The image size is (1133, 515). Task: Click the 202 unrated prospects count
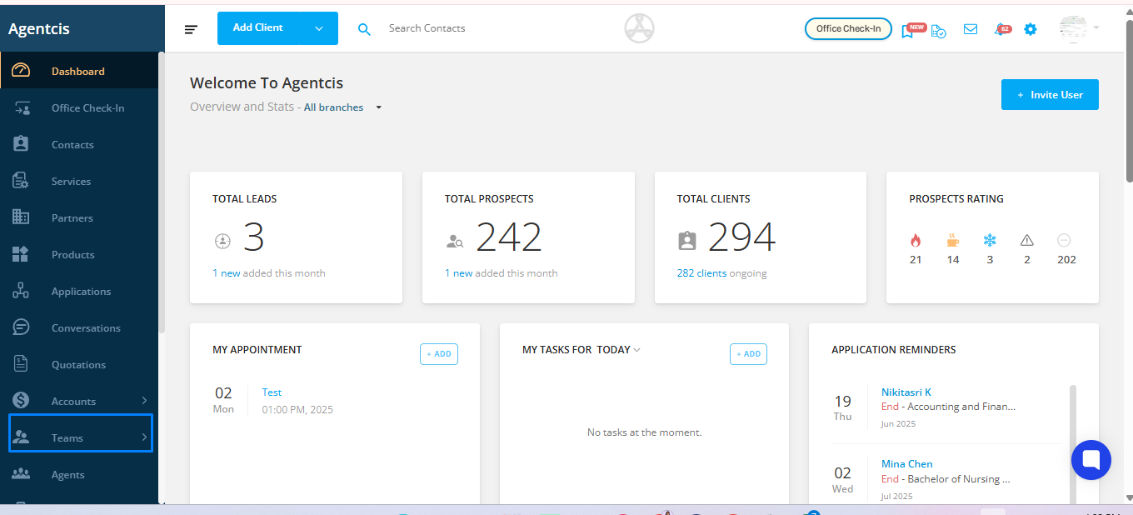[x=1066, y=260]
